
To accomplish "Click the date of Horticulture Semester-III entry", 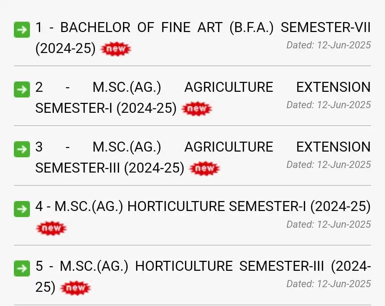I will [329, 284].
